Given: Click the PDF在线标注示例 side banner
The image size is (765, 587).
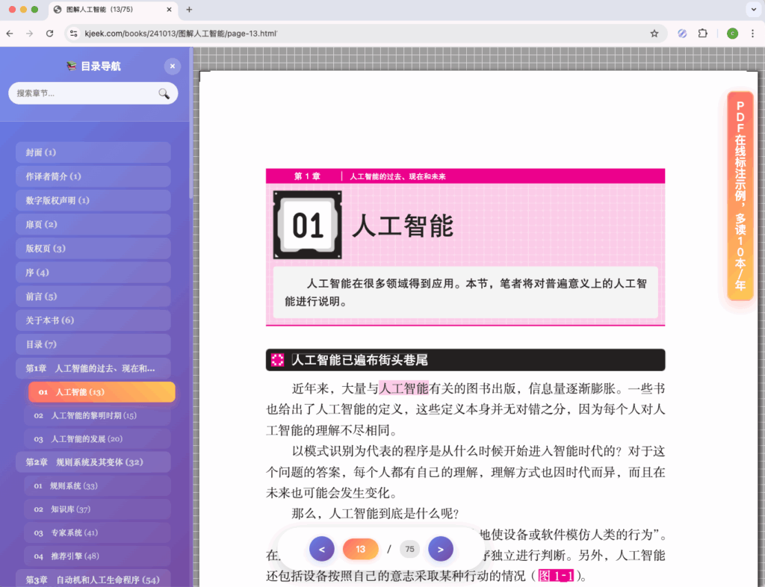Looking at the screenshot, I should pos(740,196).
